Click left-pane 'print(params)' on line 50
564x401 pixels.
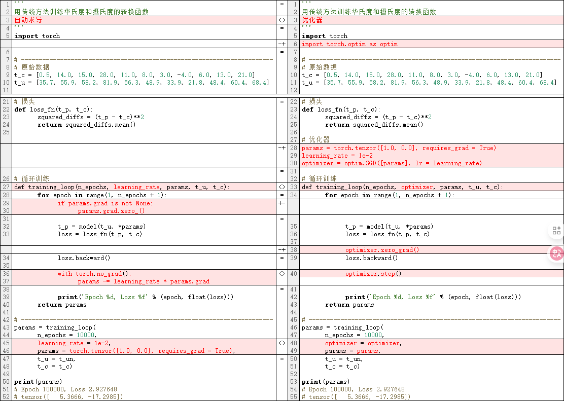point(38,382)
